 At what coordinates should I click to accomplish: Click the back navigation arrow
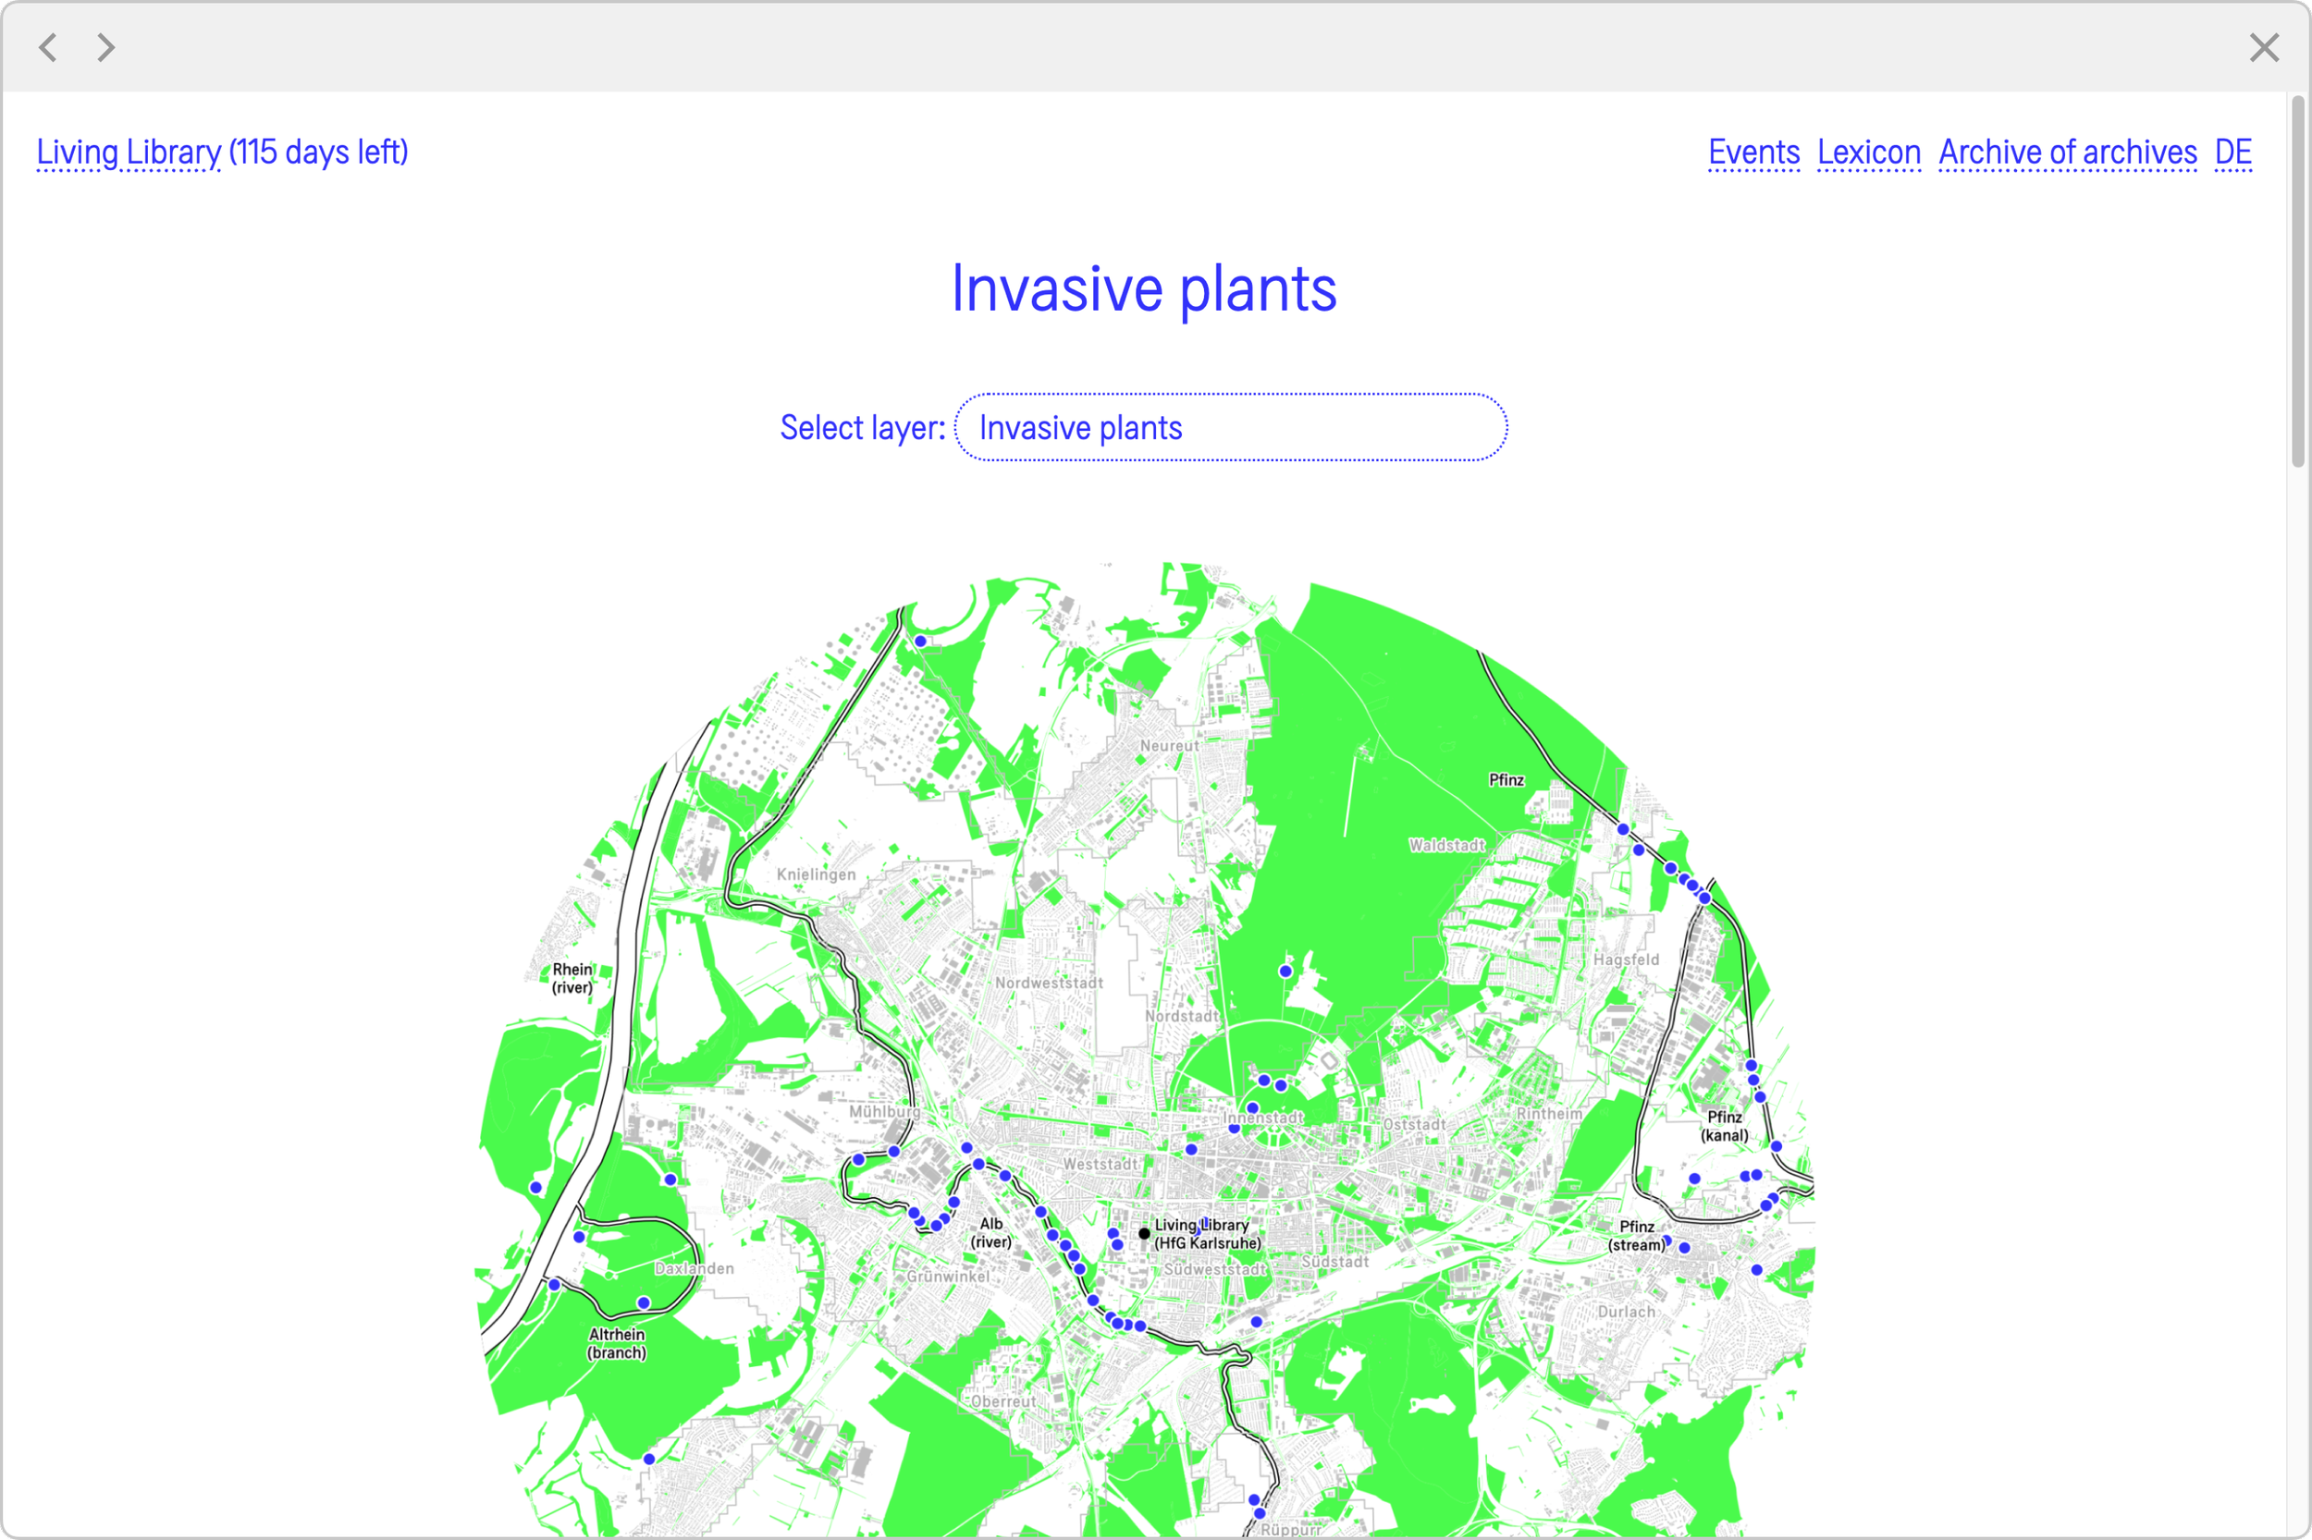point(47,47)
